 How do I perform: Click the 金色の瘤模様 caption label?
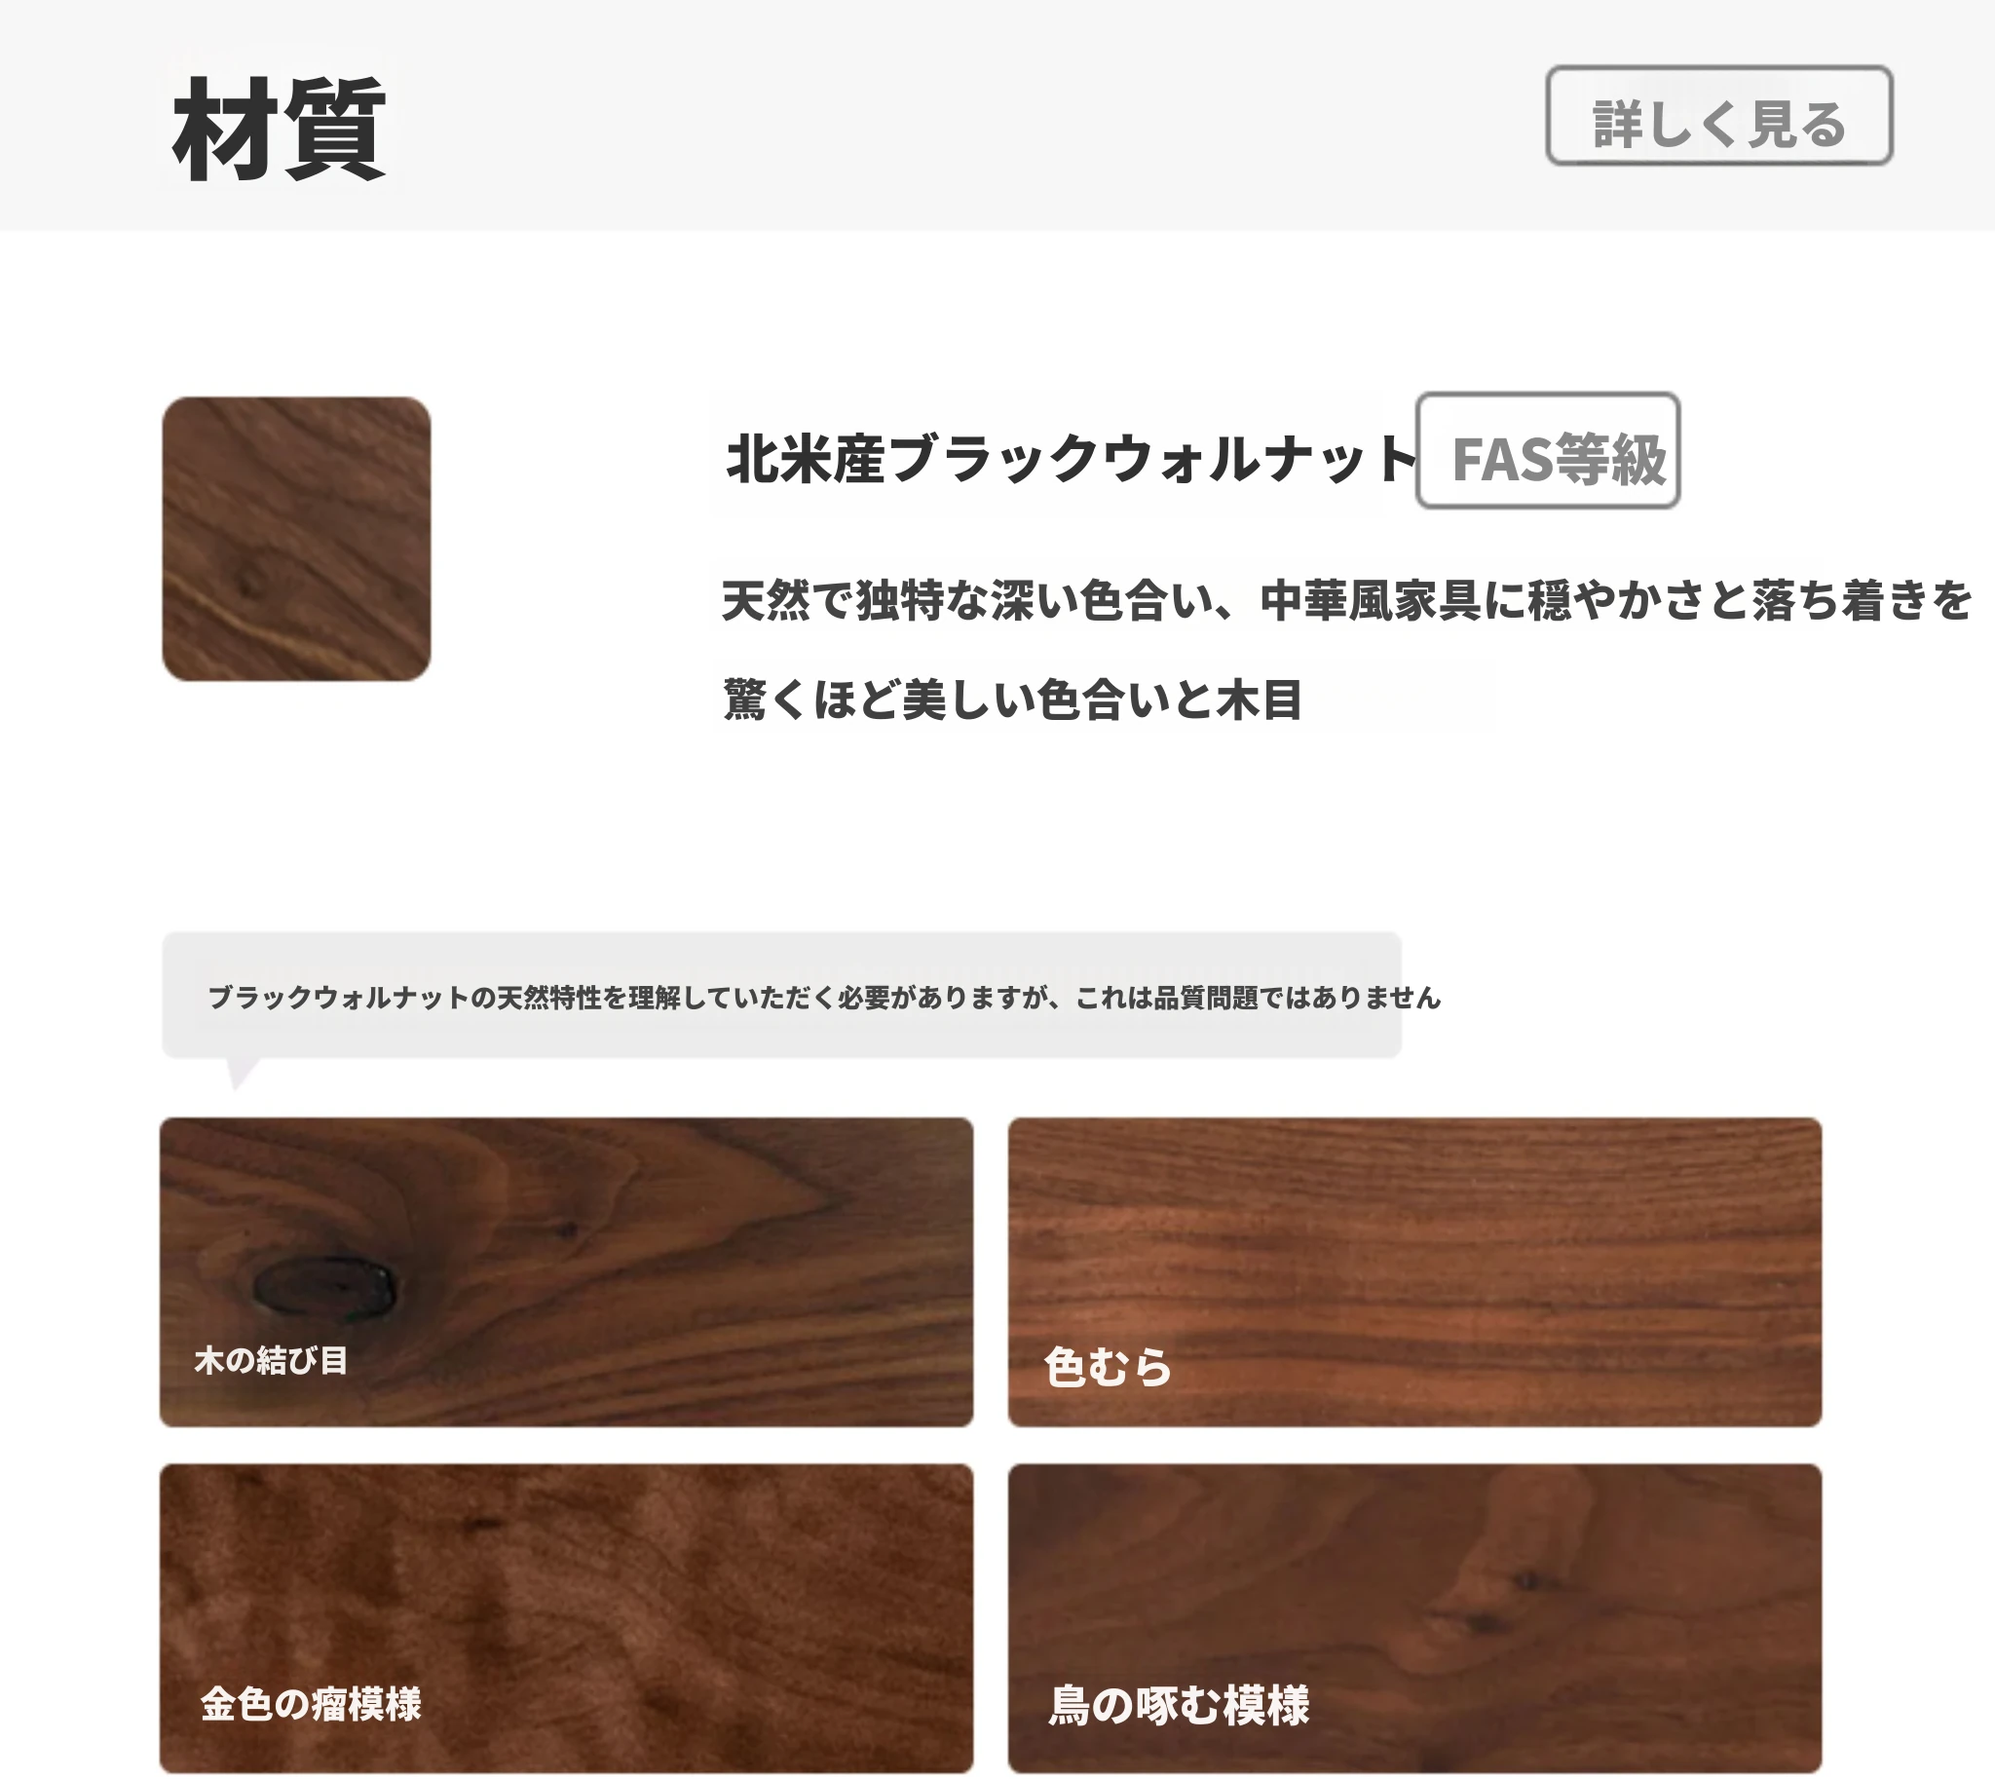[311, 1704]
